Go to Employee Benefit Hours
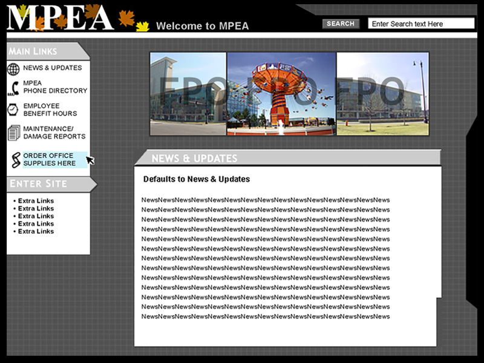 (50, 110)
